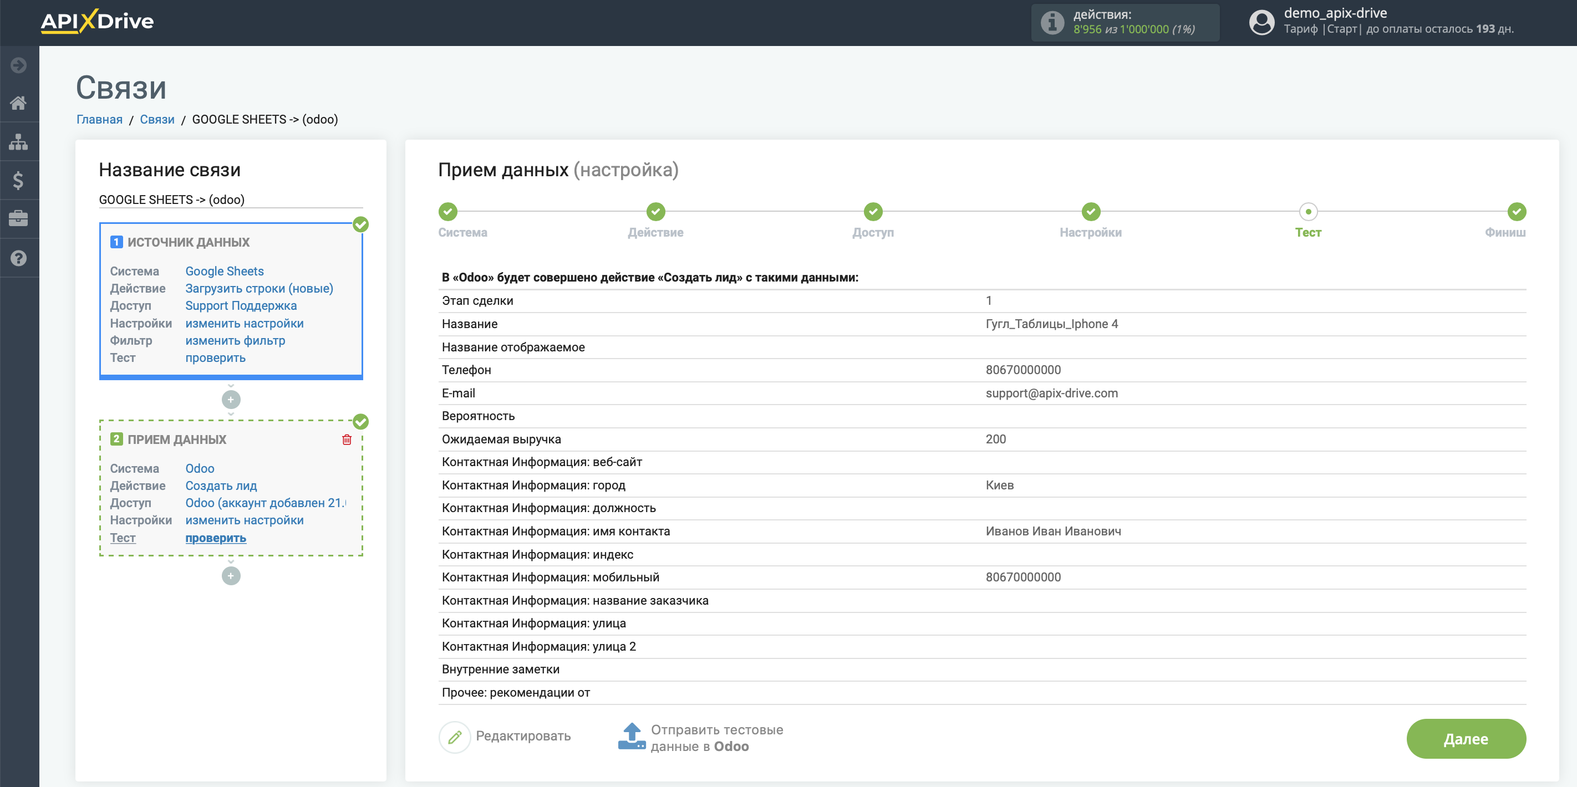Select the support@apix-drive.com value
The image size is (1577, 787).
pyautogui.click(x=1051, y=393)
